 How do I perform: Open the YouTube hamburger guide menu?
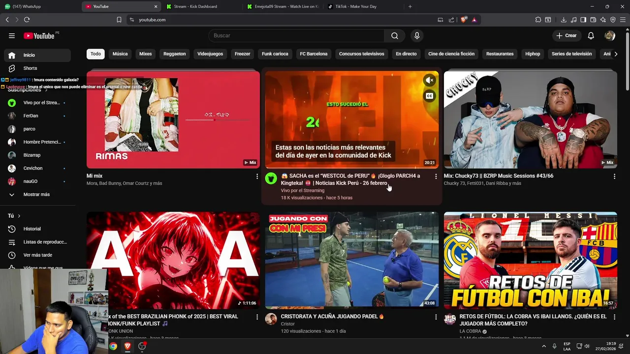(x=12, y=35)
